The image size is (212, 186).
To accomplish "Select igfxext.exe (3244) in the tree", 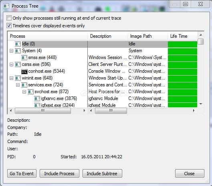I will click(58, 105).
